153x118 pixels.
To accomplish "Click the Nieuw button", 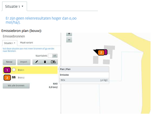I will [x=9, y=62].
